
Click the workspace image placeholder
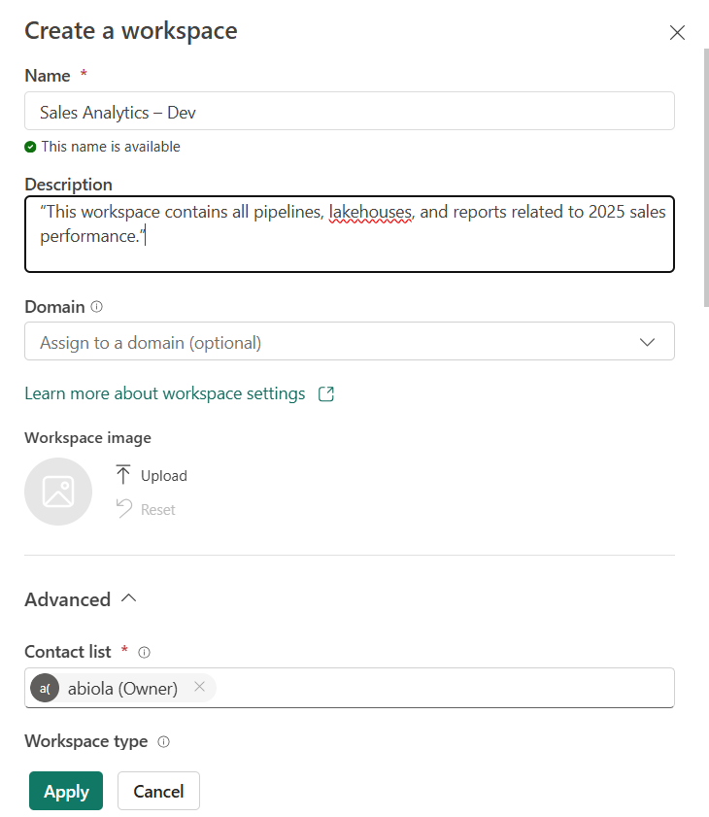tap(58, 492)
